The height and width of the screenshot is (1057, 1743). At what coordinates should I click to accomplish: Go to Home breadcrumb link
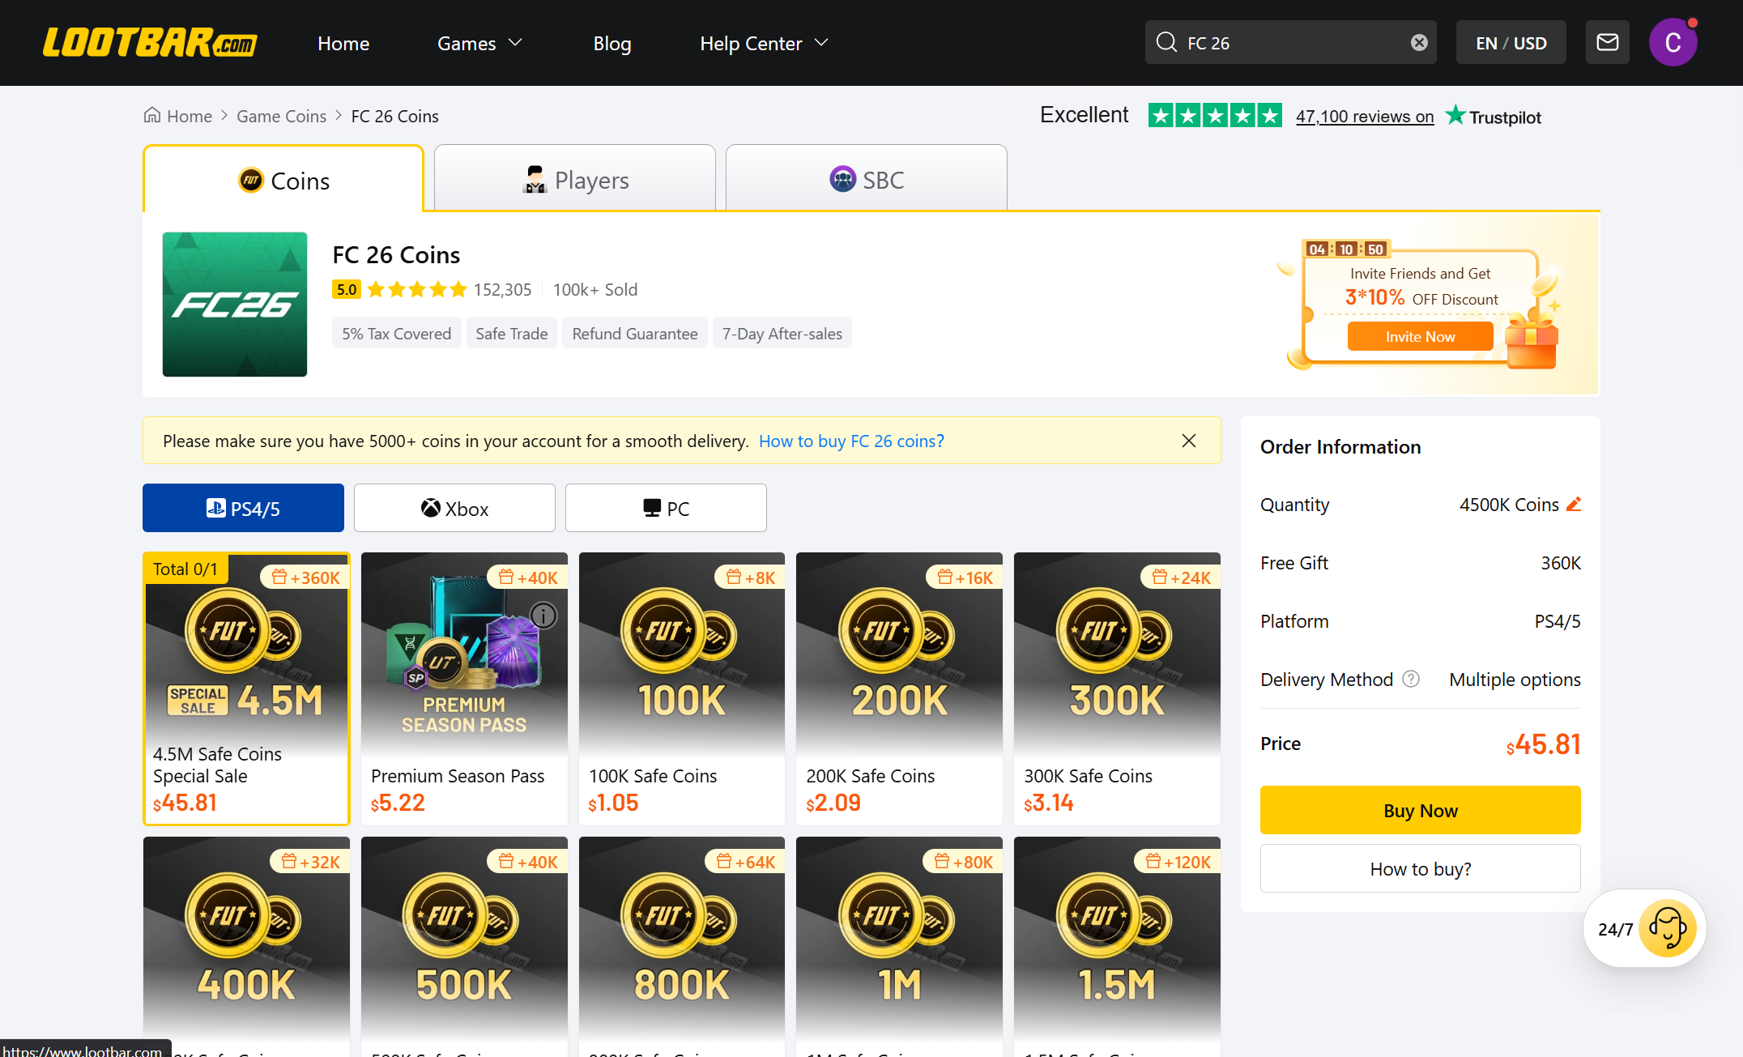[190, 116]
